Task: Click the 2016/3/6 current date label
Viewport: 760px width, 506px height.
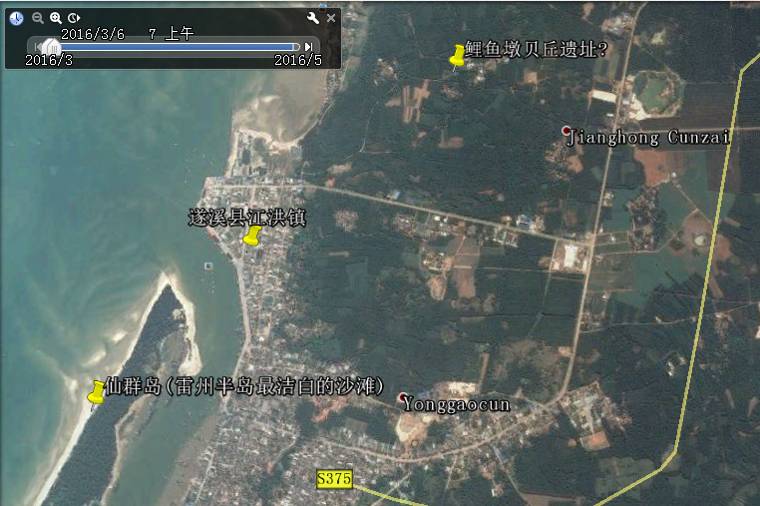Action: click(93, 34)
